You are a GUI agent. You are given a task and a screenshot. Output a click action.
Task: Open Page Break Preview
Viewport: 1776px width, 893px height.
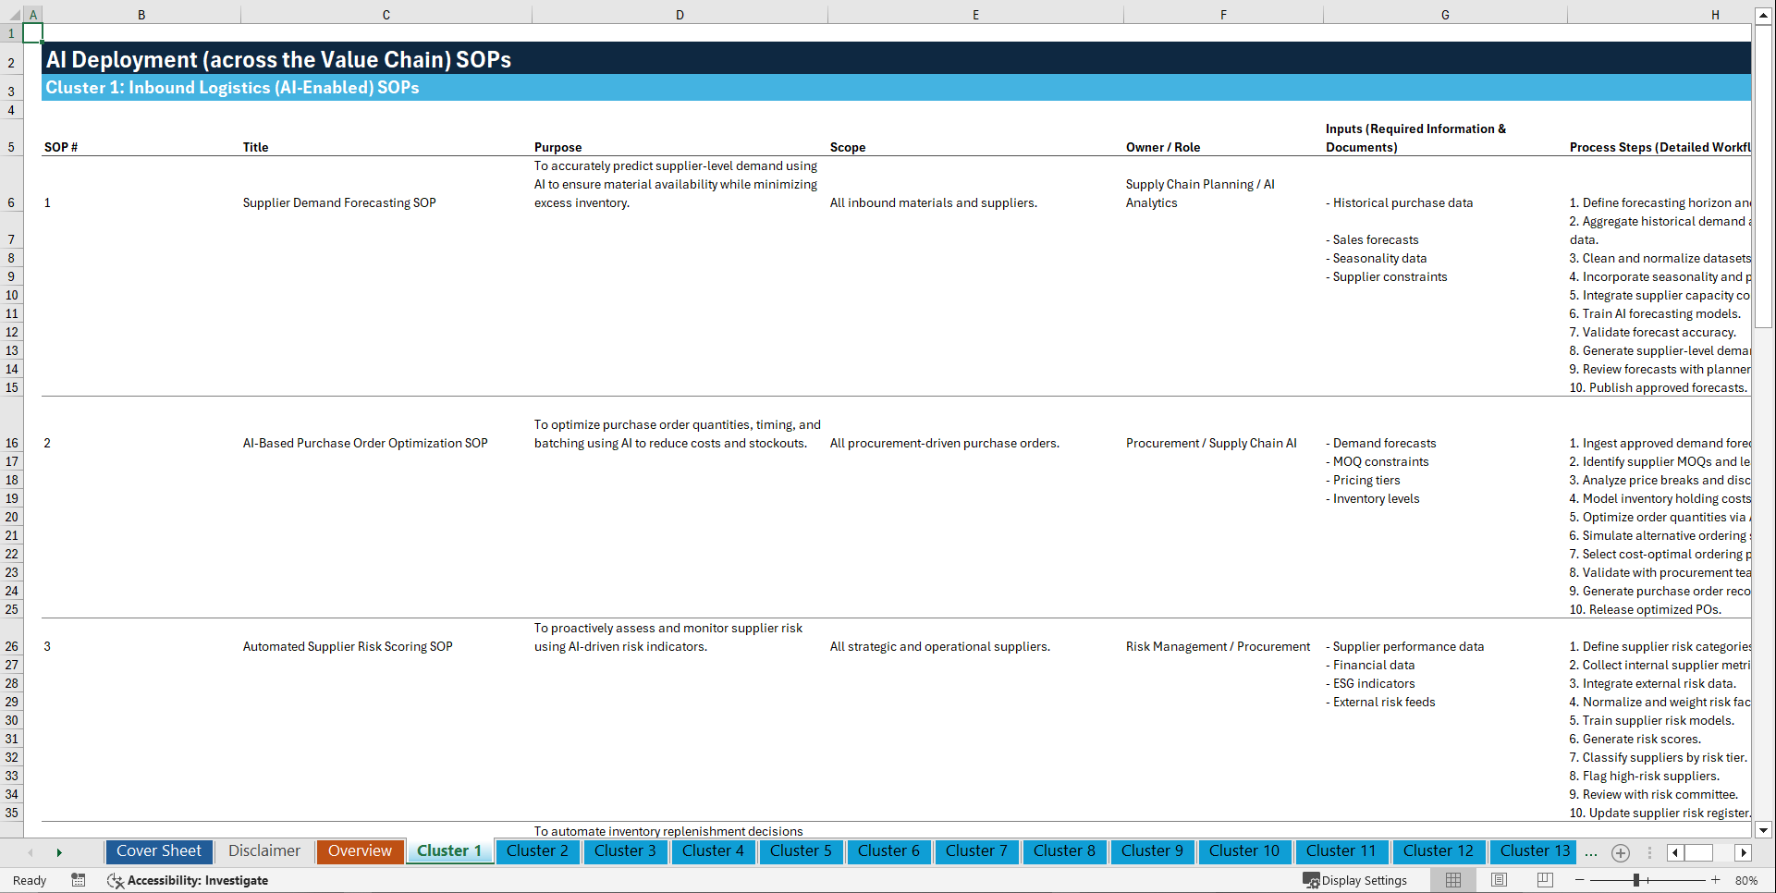tap(1544, 880)
